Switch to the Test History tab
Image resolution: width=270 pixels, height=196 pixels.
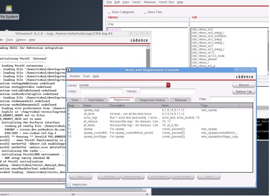click(96, 100)
